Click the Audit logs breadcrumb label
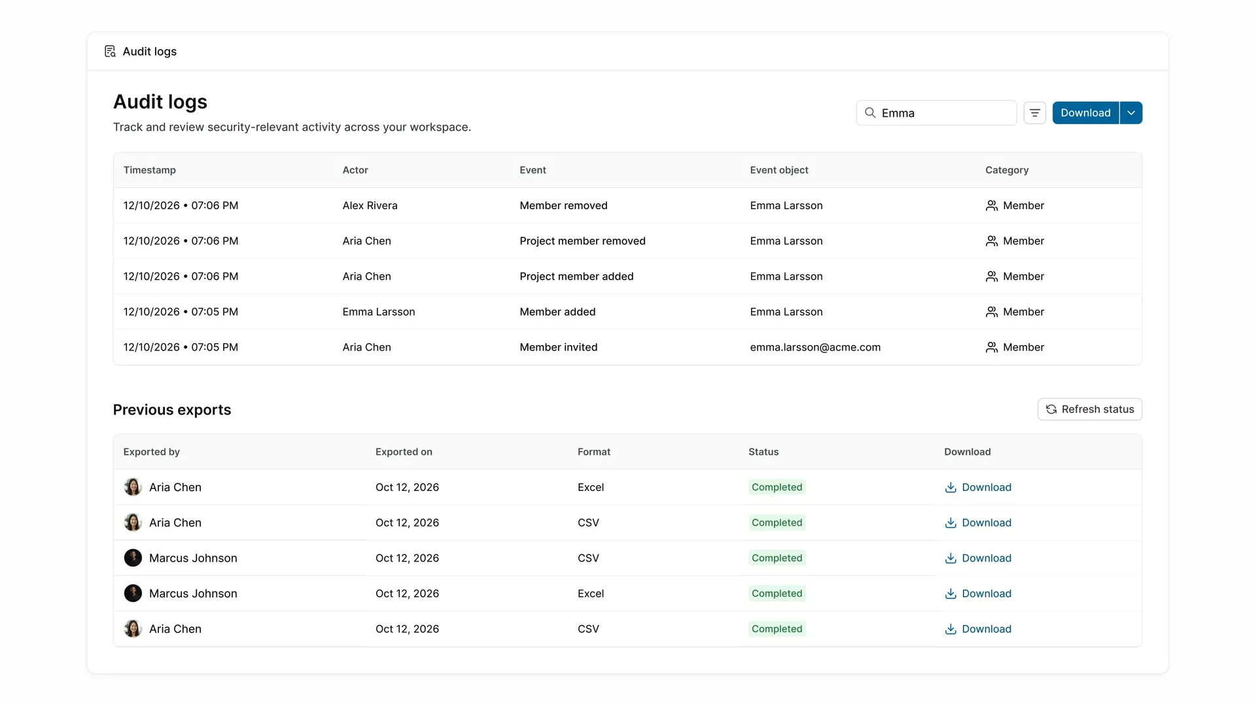This screenshot has height=706, width=1256. pos(150,51)
